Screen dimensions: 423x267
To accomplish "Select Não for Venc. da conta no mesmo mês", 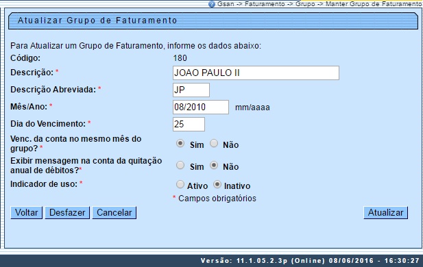I will pos(214,143).
